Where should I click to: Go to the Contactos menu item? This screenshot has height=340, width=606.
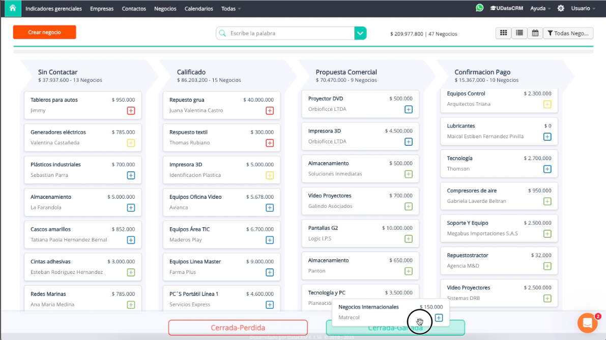point(134,9)
